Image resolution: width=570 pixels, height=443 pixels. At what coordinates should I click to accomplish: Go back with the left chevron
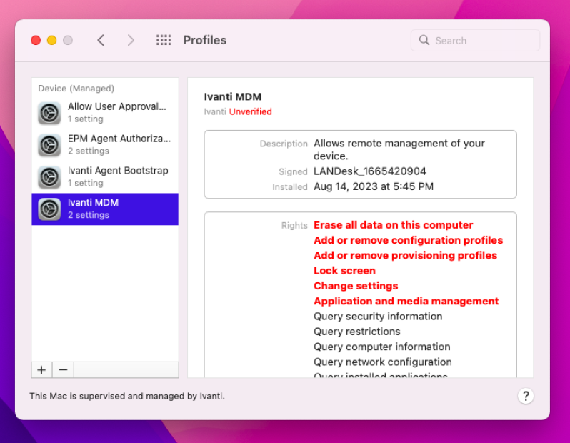point(101,40)
